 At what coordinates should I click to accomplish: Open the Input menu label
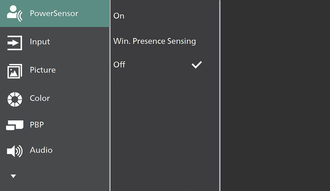tap(40, 42)
